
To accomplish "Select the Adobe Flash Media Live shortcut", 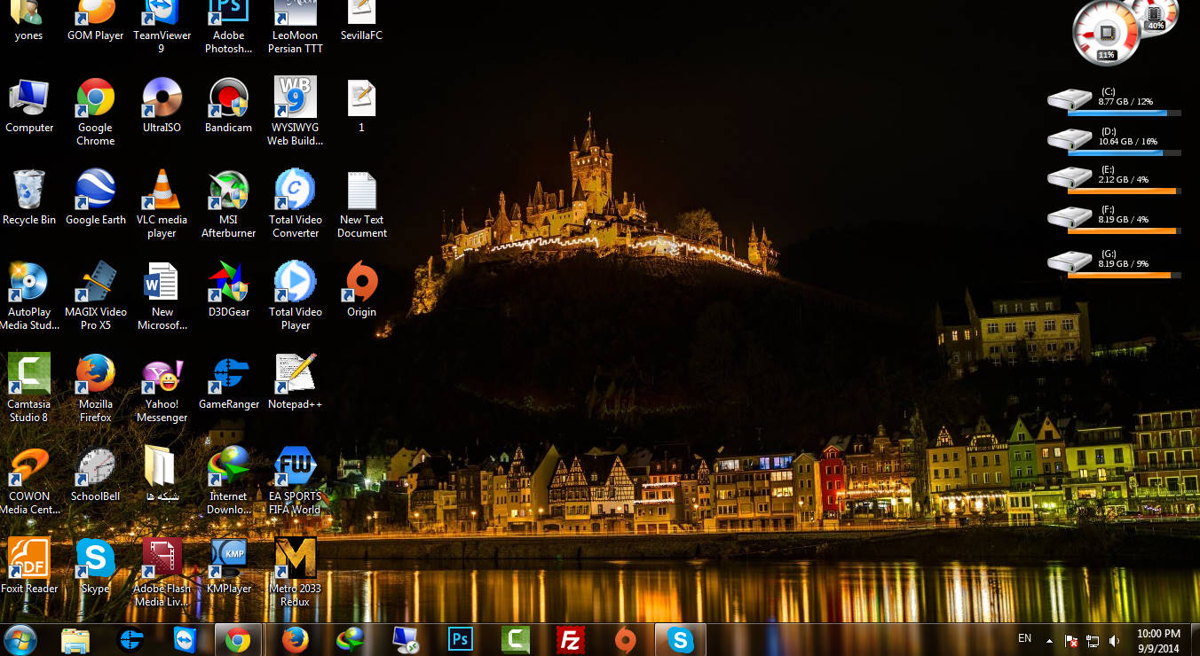I will click(162, 573).
